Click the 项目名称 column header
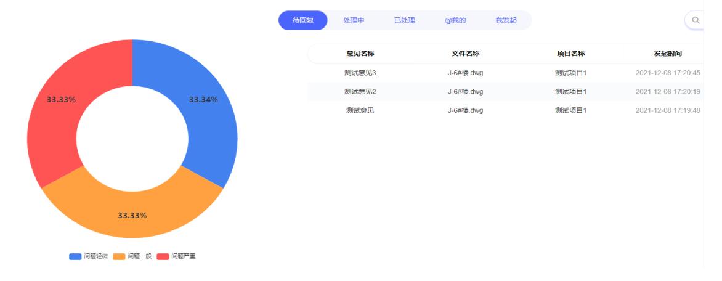722x281 pixels. tap(570, 54)
